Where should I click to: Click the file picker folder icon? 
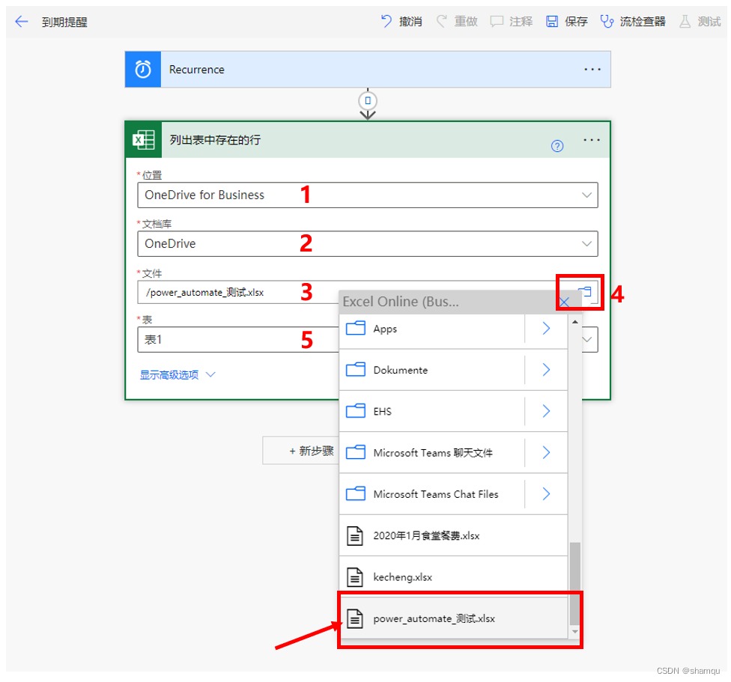tap(585, 292)
